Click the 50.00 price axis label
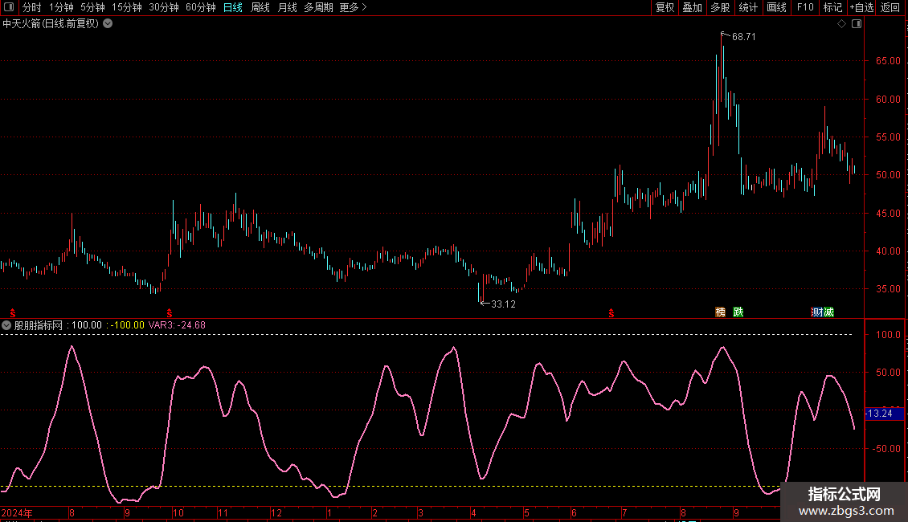 coord(888,175)
